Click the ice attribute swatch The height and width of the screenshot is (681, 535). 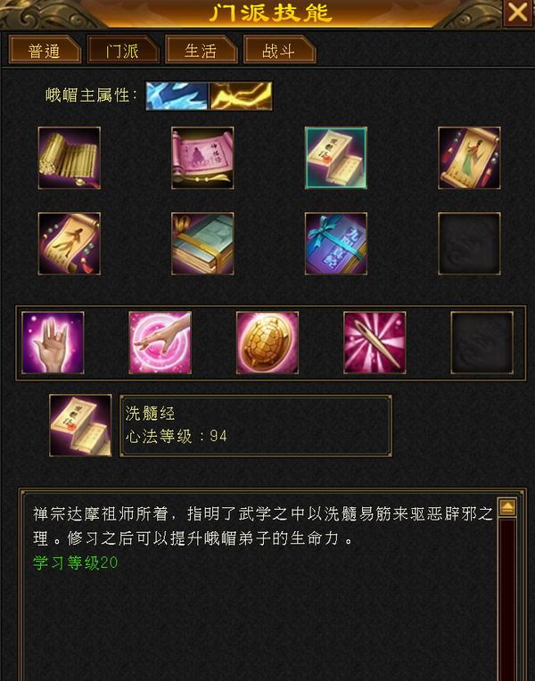[177, 96]
